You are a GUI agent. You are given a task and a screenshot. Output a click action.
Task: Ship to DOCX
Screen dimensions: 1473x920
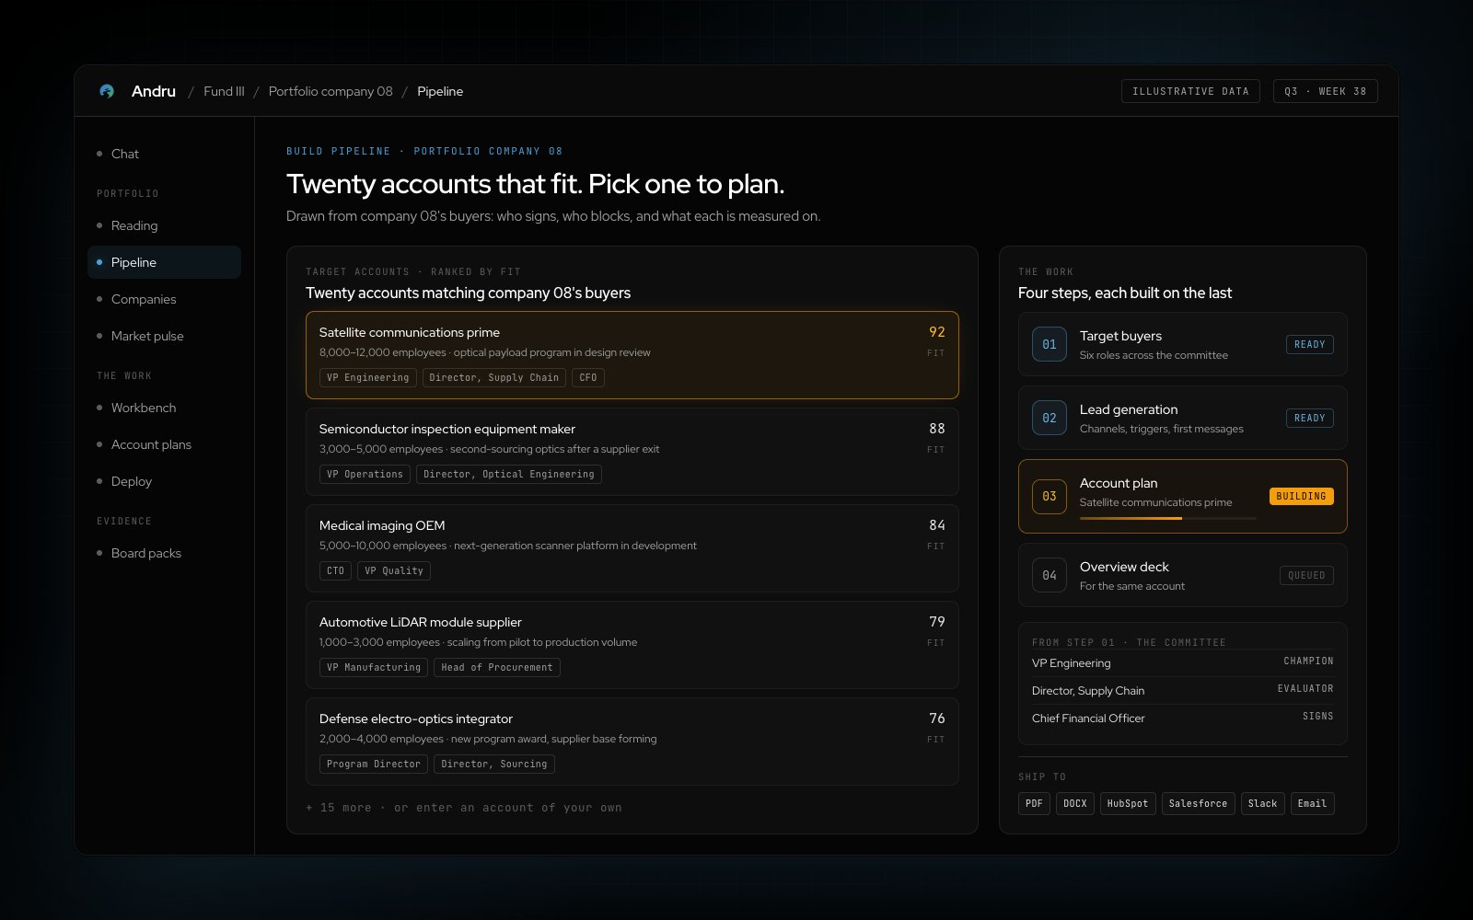tap(1075, 804)
